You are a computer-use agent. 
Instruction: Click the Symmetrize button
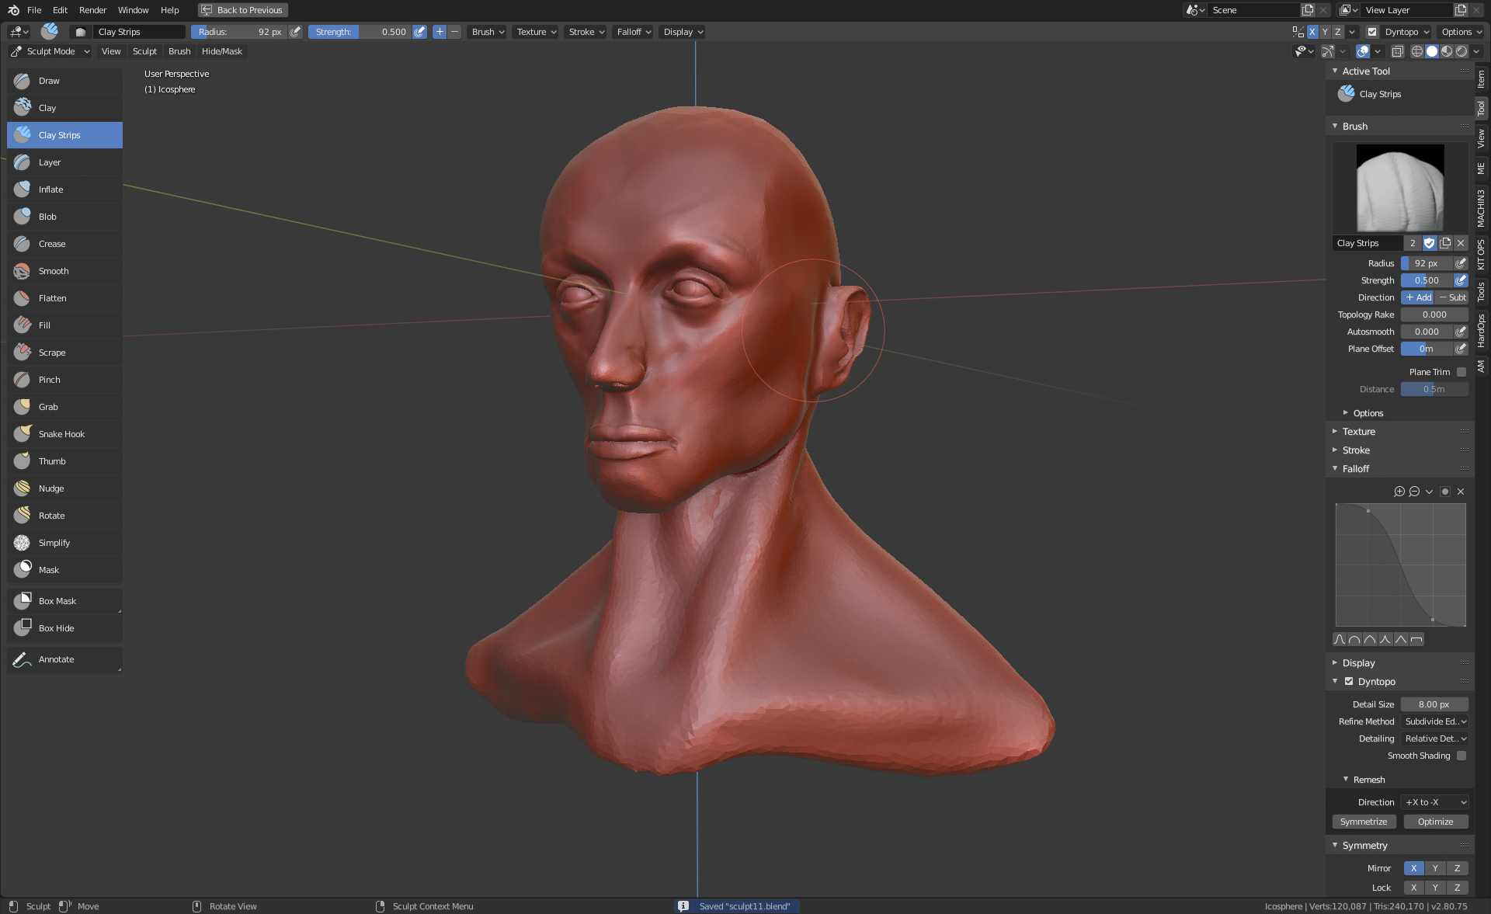pyautogui.click(x=1364, y=822)
